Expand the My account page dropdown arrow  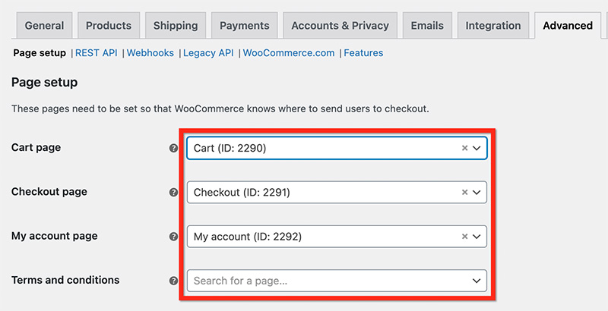click(477, 237)
